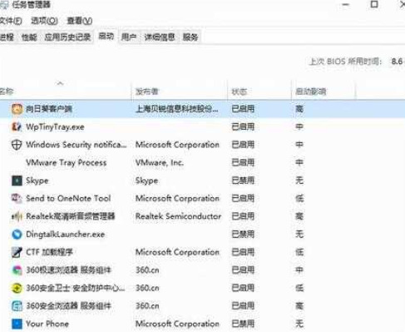The image size is (405, 332).
Task: Open the 选项(O) menu
Action: click(44, 21)
